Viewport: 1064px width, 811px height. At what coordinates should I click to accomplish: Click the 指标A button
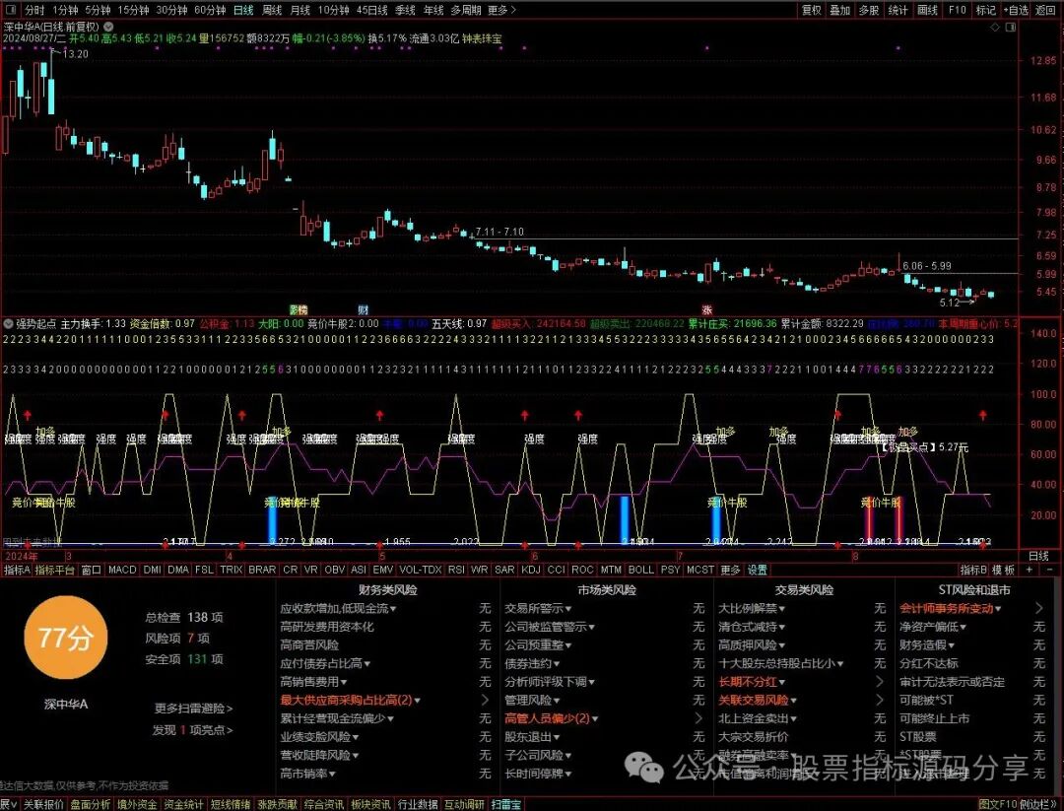[17, 571]
